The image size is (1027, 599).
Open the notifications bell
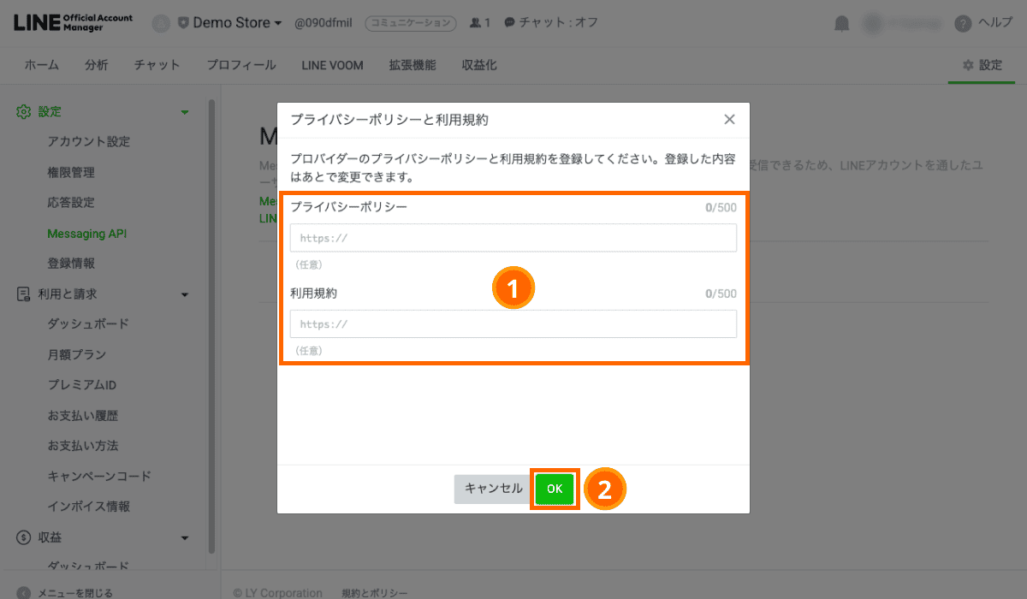pos(841,23)
